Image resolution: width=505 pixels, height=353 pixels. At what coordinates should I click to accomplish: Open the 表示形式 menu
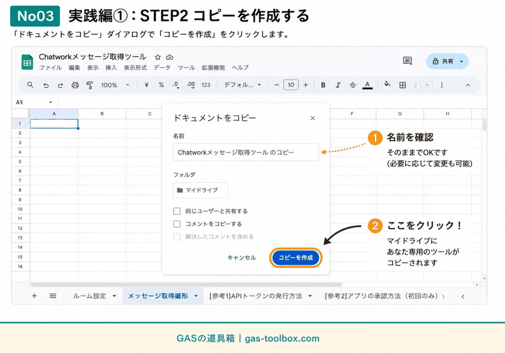click(x=135, y=68)
